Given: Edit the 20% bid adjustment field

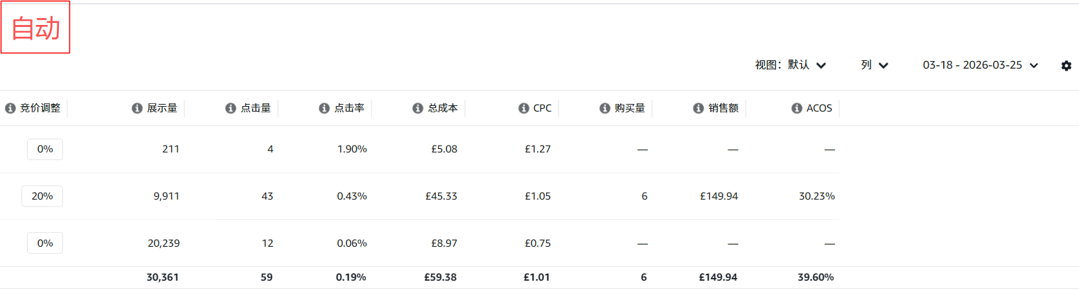Looking at the screenshot, I should pos(42,196).
